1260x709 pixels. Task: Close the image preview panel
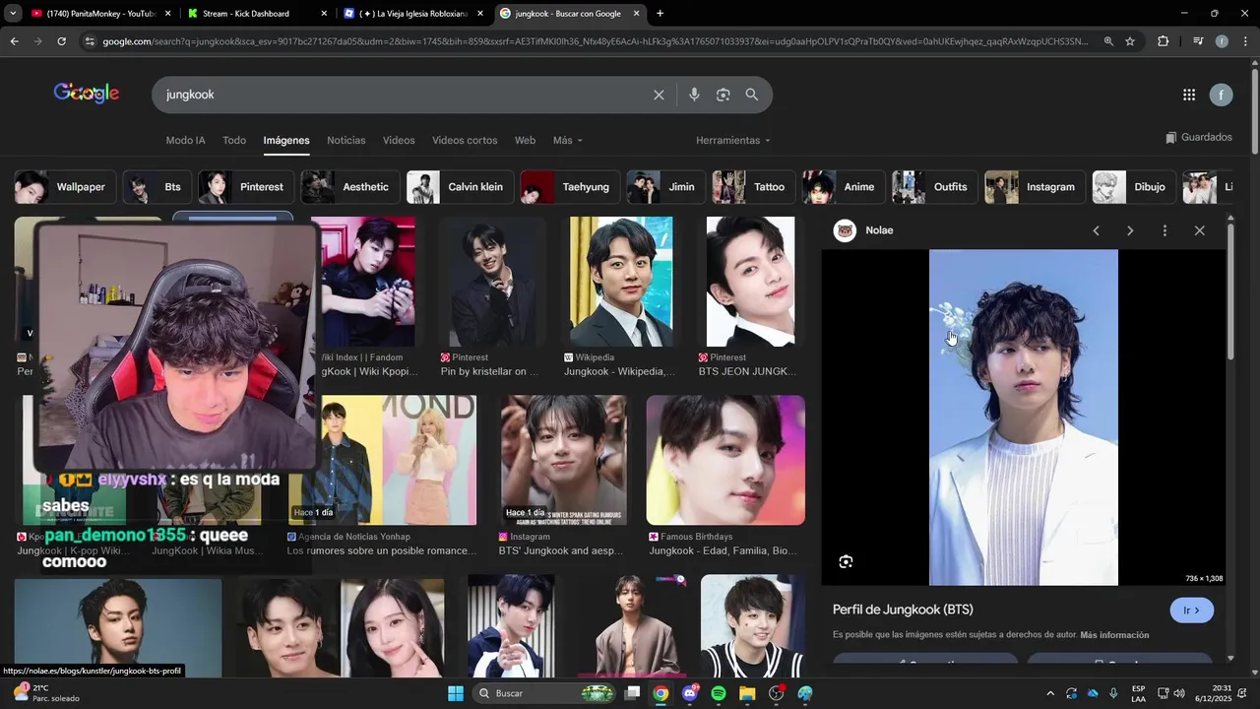[x=1199, y=230]
